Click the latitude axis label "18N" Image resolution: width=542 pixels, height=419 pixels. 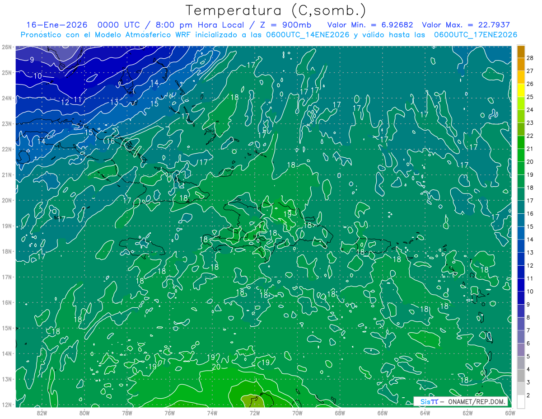(x=7, y=251)
